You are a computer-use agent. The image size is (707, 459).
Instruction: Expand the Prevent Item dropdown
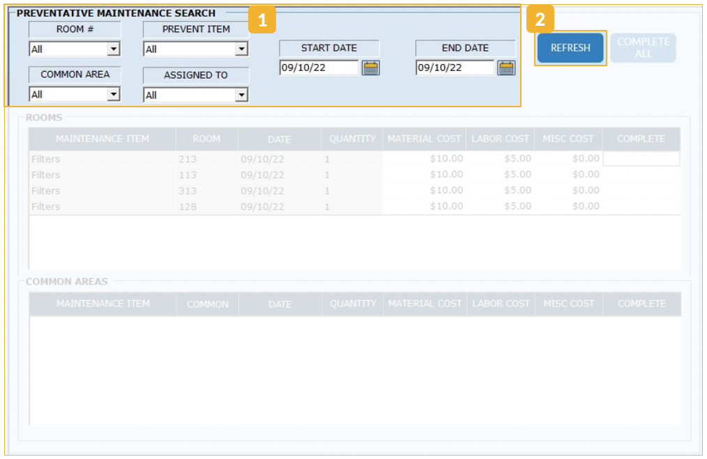tap(241, 49)
